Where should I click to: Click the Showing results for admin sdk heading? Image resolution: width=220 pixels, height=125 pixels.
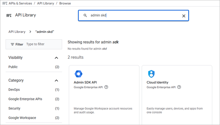[93, 42]
